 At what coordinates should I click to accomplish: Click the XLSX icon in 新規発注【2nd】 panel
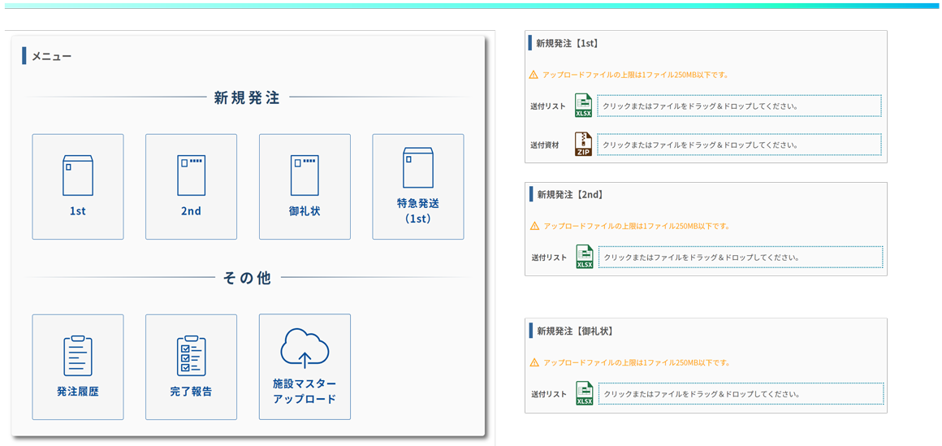[x=584, y=257]
